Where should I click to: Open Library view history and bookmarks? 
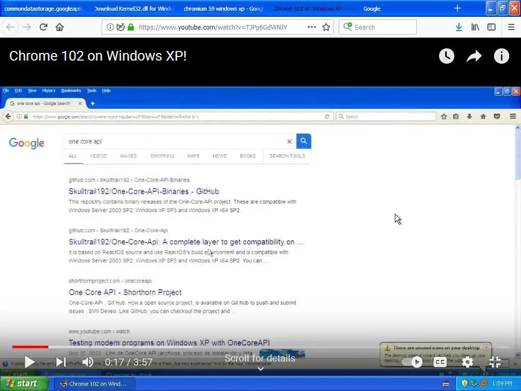[x=475, y=27]
